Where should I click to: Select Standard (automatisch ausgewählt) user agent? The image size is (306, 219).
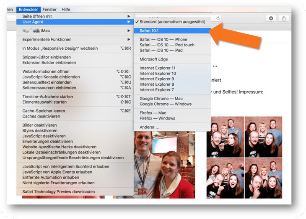pos(172,22)
